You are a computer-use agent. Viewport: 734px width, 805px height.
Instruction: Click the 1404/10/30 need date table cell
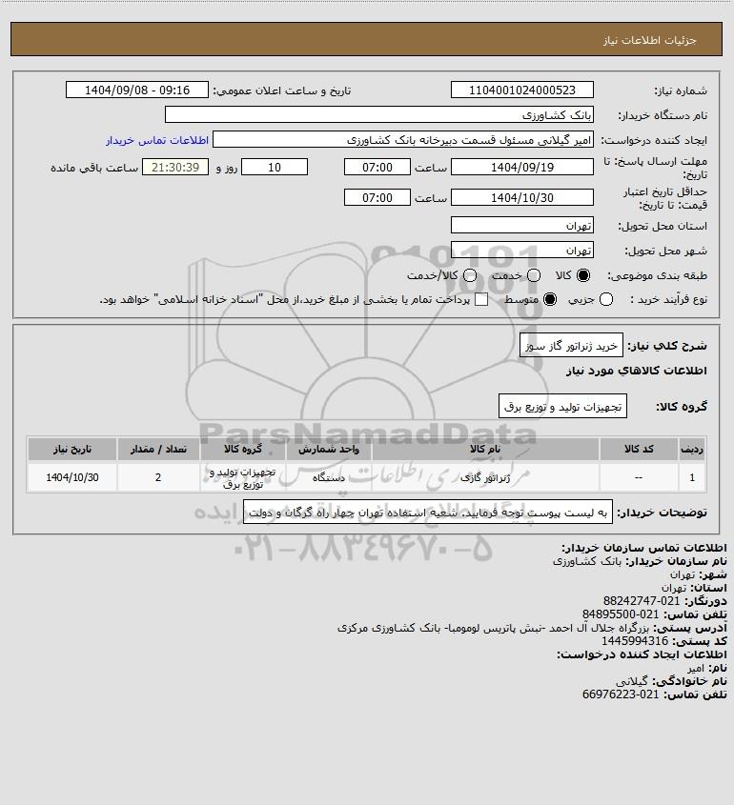72,477
